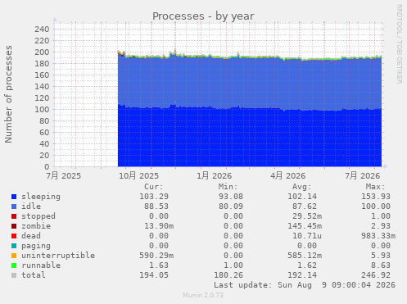Click the sleeping legend color swatch
Image resolution: width=407 pixels, height=304 pixels.
[x=14, y=197]
